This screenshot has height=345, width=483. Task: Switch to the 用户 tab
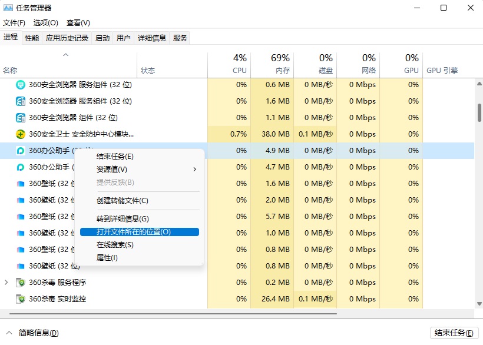coord(123,38)
